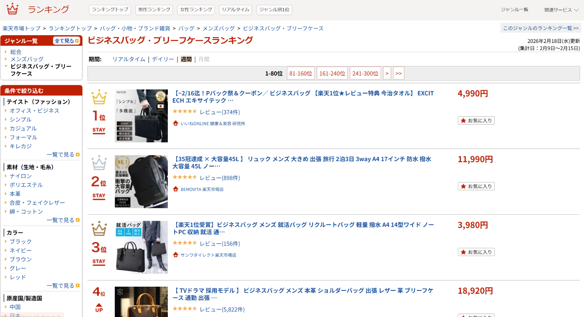Open 【TVドラマ 採用モデル】 bag title link
This screenshot has height=317, width=584.
tap(303, 294)
